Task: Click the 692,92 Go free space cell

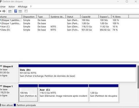Action: (x=105, y=30)
